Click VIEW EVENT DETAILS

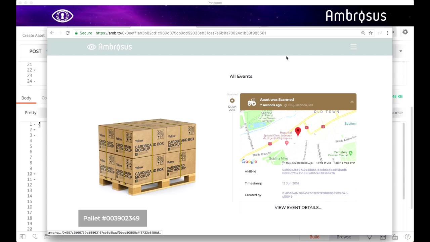pos(298,207)
